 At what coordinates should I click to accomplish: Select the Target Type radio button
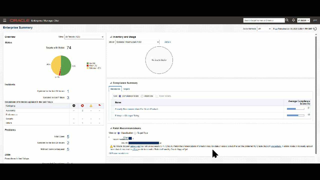pos(135,133)
